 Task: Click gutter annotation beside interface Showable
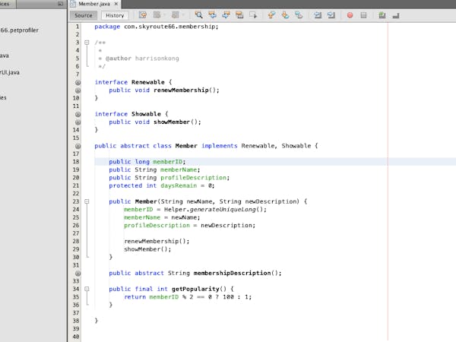point(78,114)
